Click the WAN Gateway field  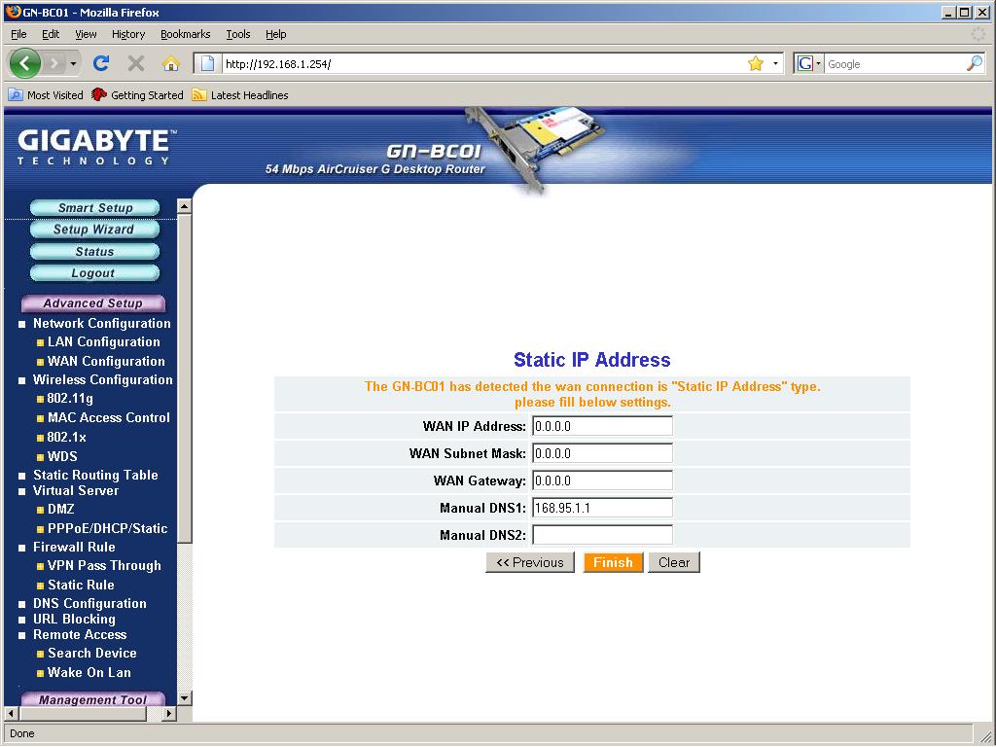[602, 480]
